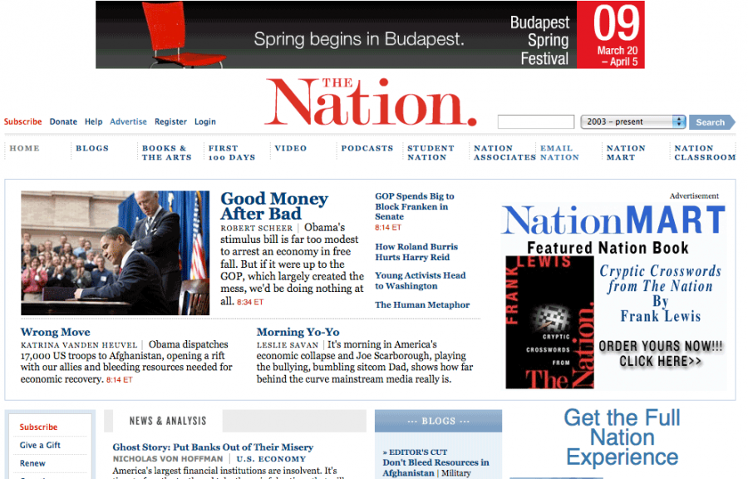Select Books & The Arts nav item
This screenshot has height=479, width=748.
166,153
